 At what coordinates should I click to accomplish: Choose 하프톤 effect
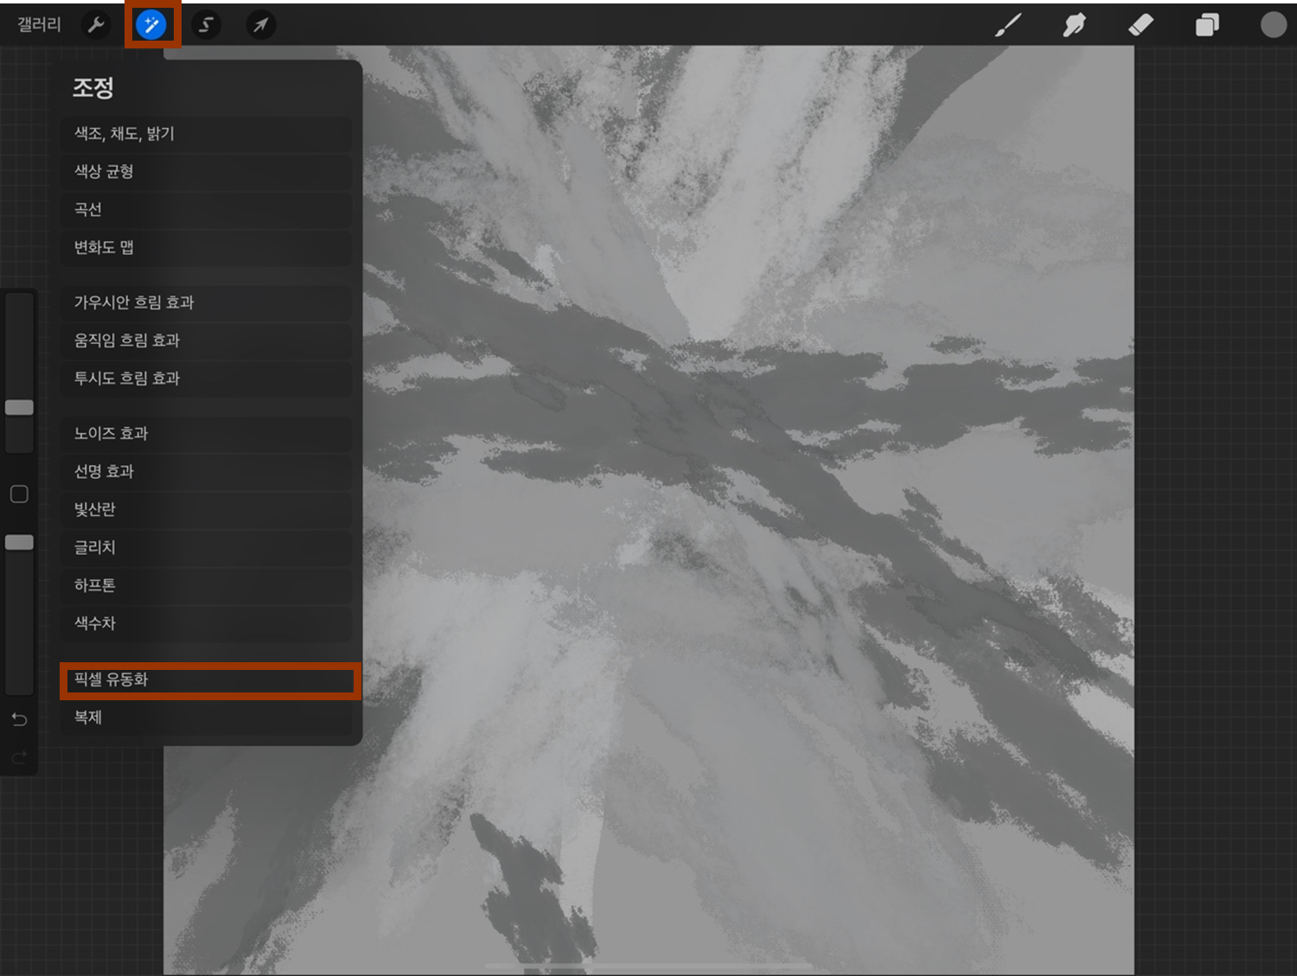coord(207,586)
